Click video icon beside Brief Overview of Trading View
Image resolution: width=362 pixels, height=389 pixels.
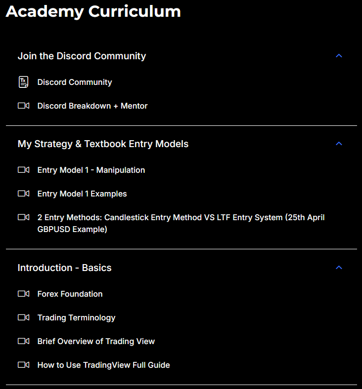click(23, 341)
